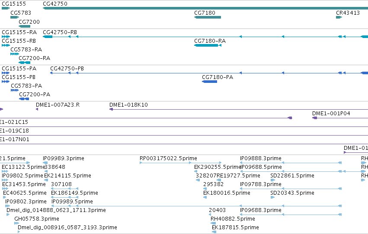Select the RP003175022.5prime EST label

pos(168,158)
